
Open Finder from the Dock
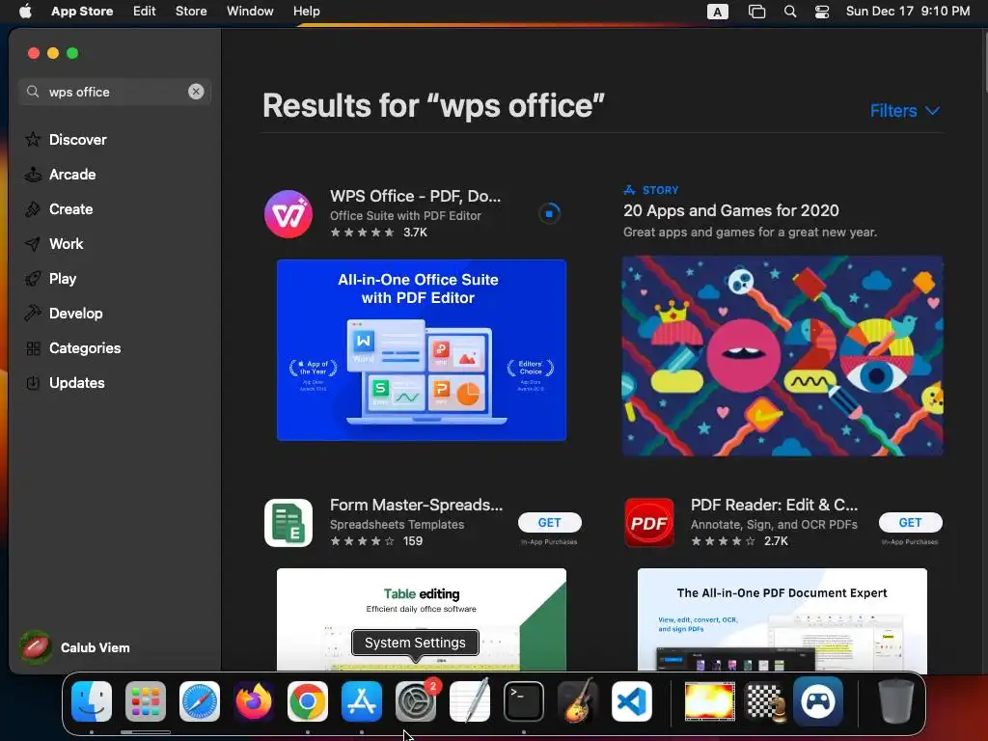92,701
